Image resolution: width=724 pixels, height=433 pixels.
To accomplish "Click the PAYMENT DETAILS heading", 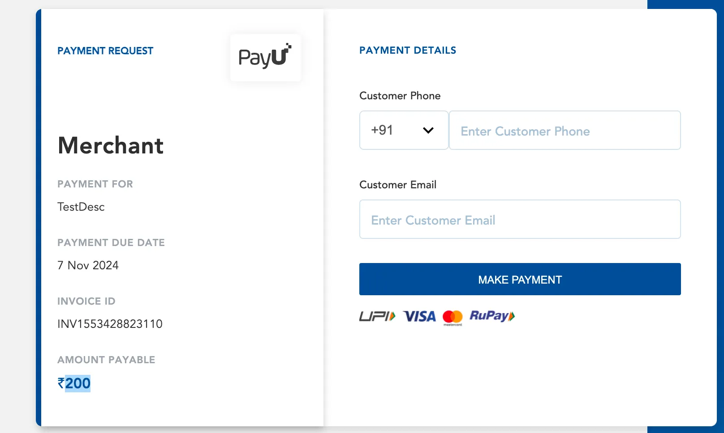I will (x=408, y=50).
